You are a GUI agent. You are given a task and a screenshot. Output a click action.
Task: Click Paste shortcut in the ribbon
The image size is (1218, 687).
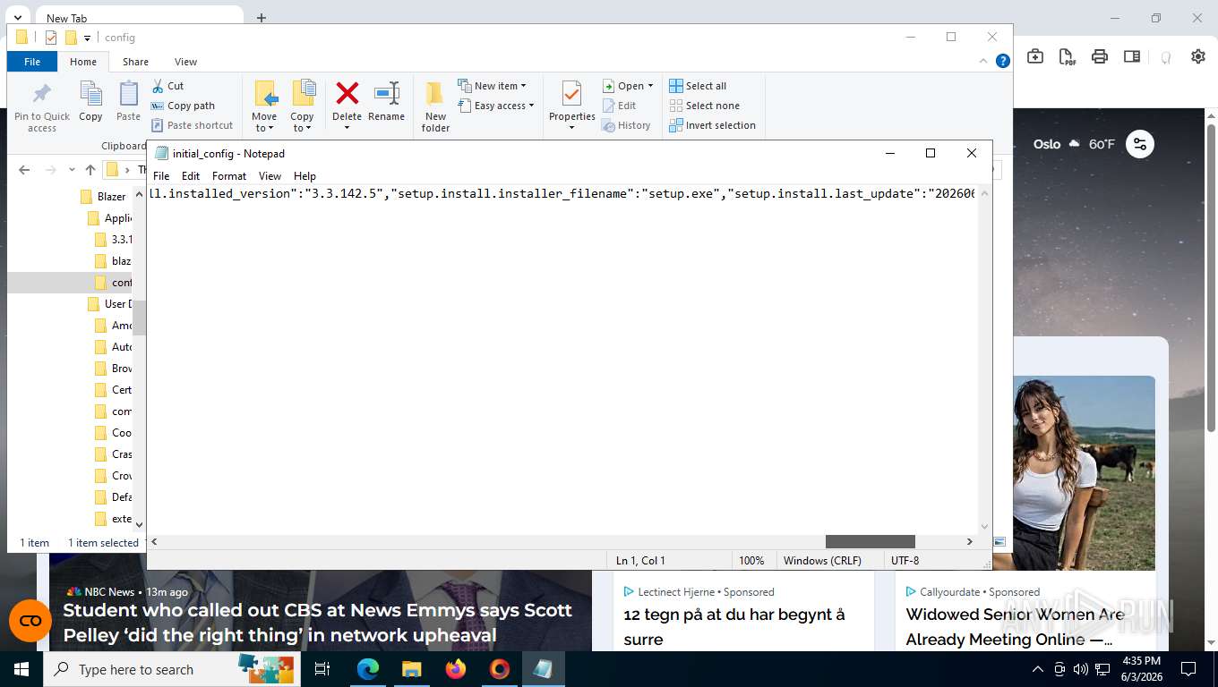192,125
